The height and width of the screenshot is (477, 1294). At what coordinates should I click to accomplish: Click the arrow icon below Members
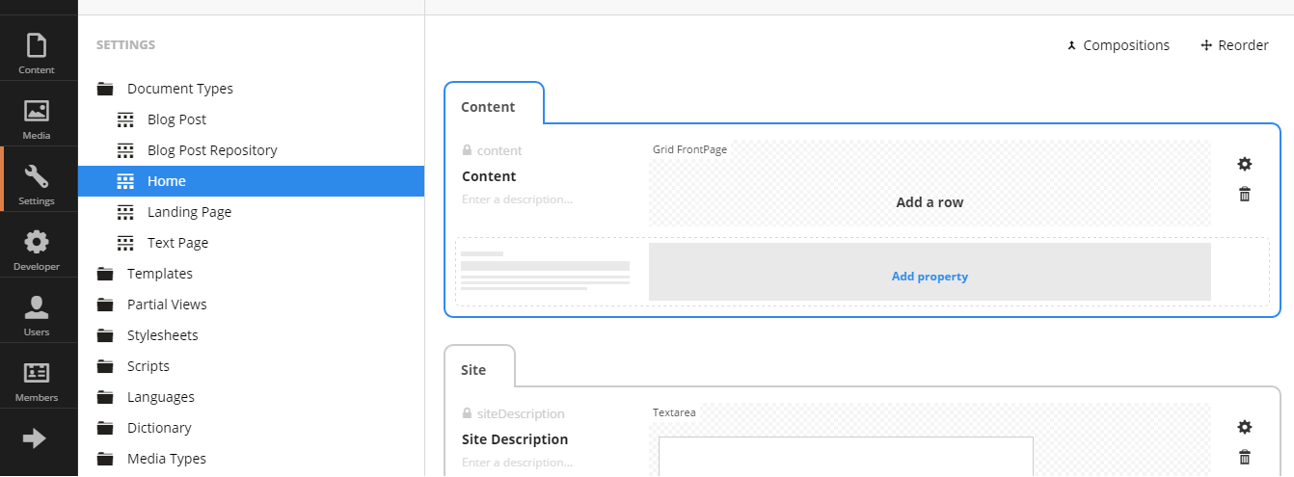35,438
